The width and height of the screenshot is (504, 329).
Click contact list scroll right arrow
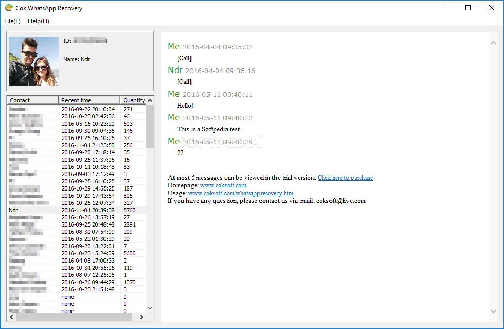tap(142, 317)
